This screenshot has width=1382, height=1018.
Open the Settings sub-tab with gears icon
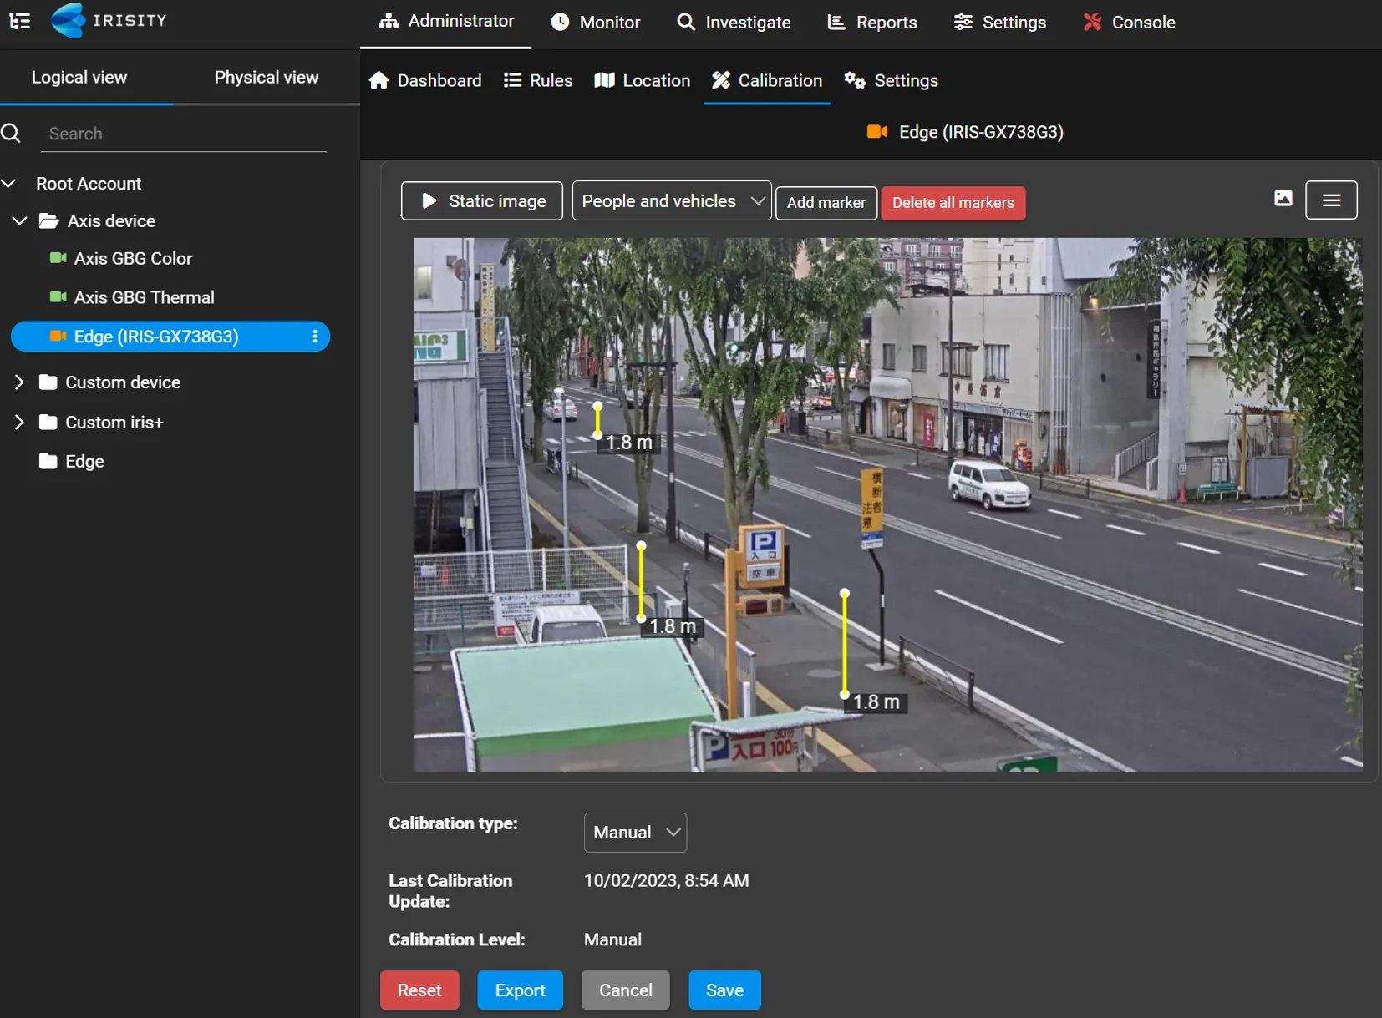pos(891,80)
